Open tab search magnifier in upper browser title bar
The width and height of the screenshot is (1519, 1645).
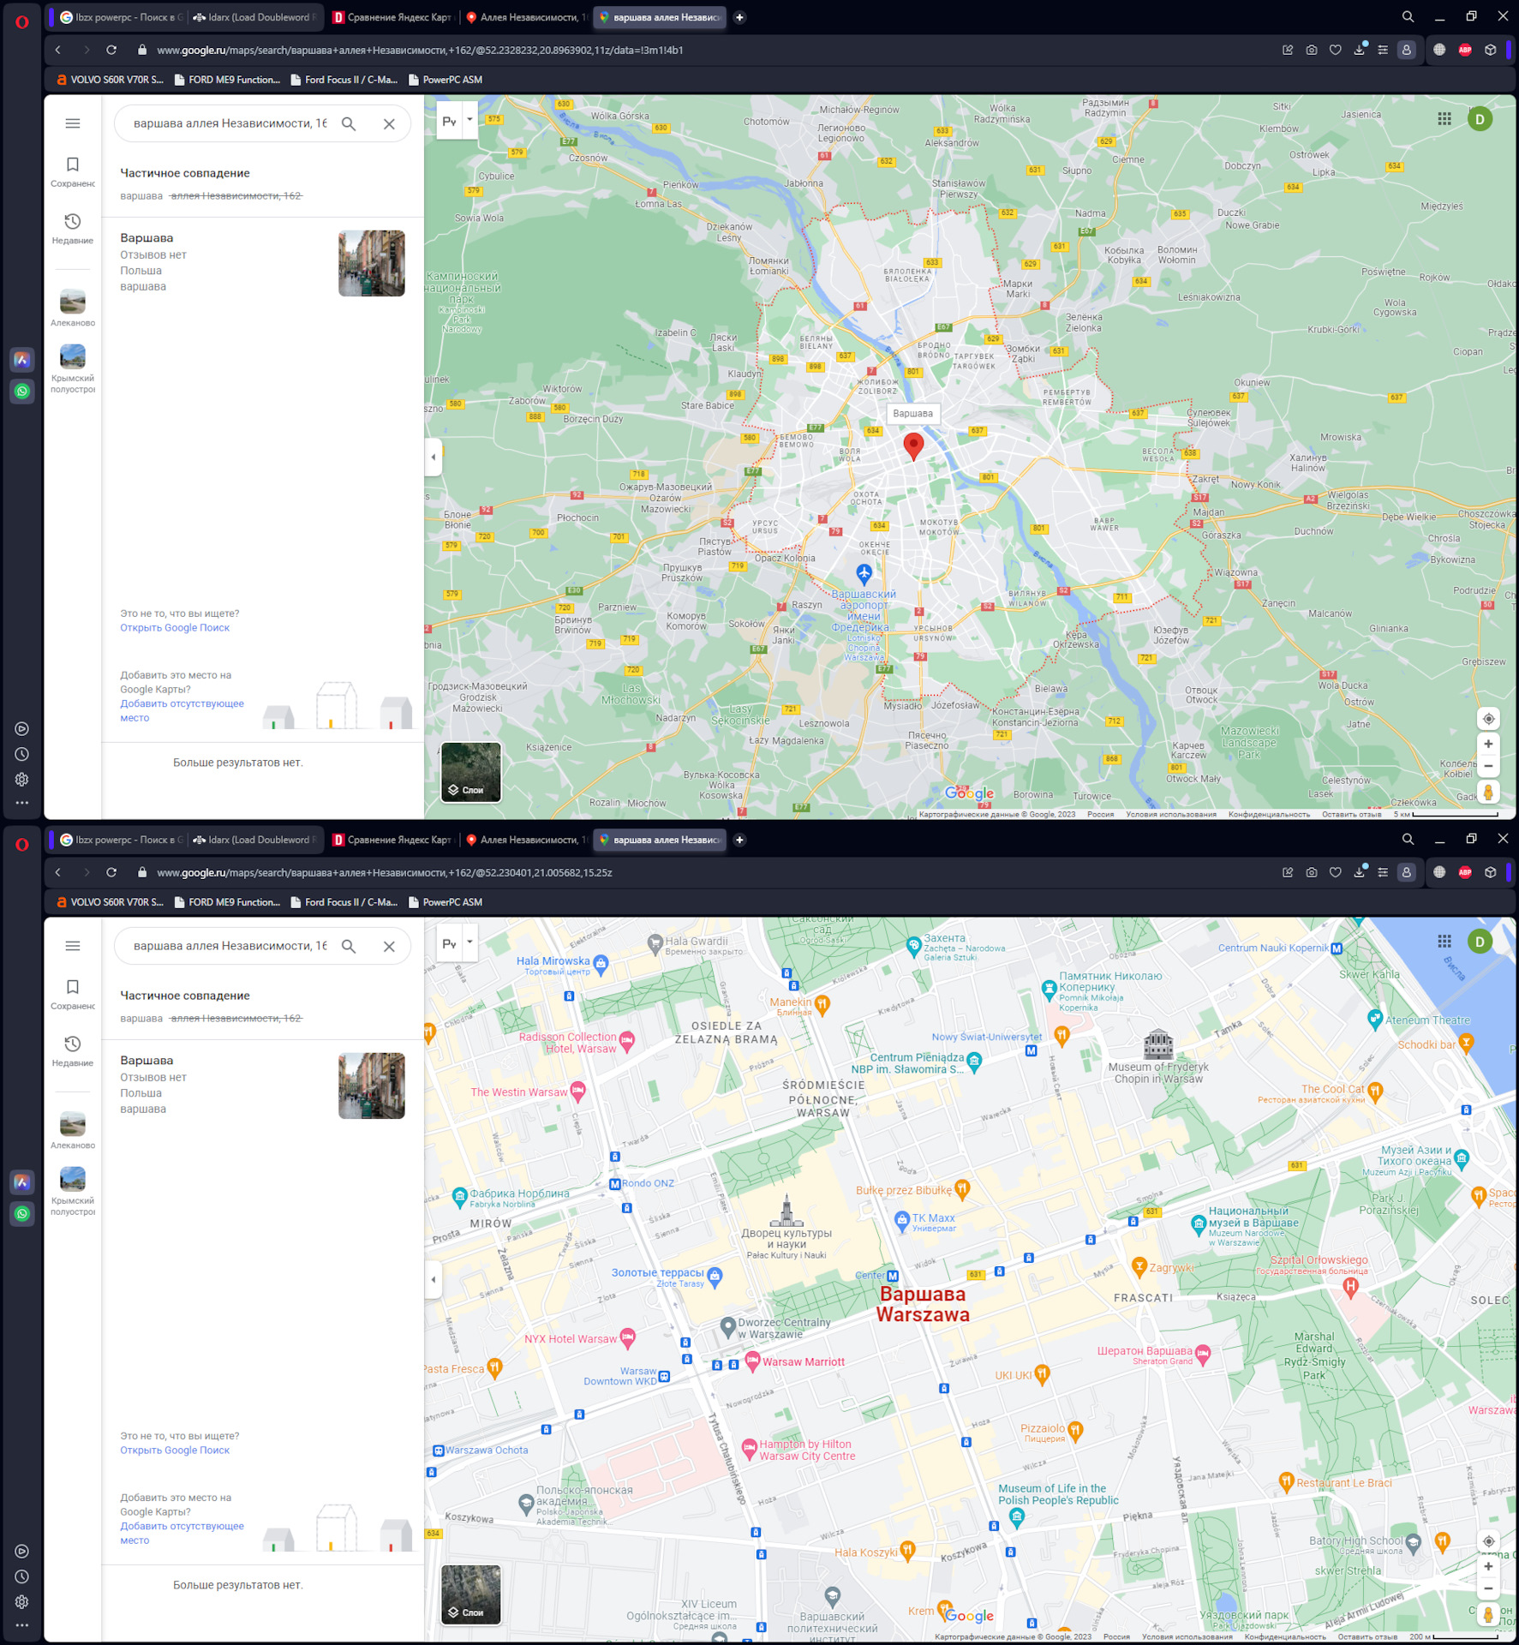click(x=1408, y=16)
